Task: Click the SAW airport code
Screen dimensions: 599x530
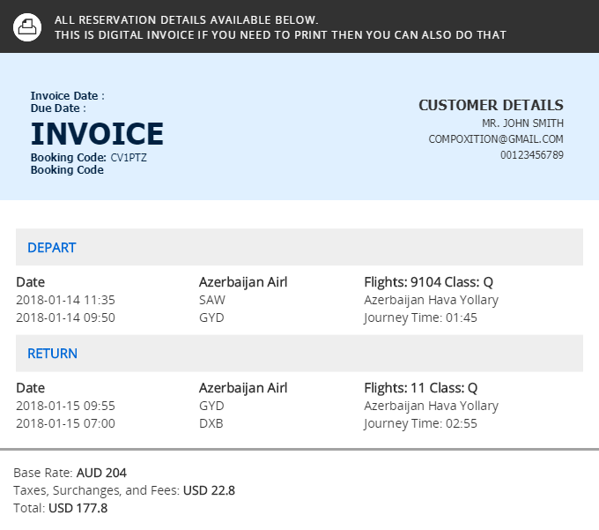Action: click(212, 300)
